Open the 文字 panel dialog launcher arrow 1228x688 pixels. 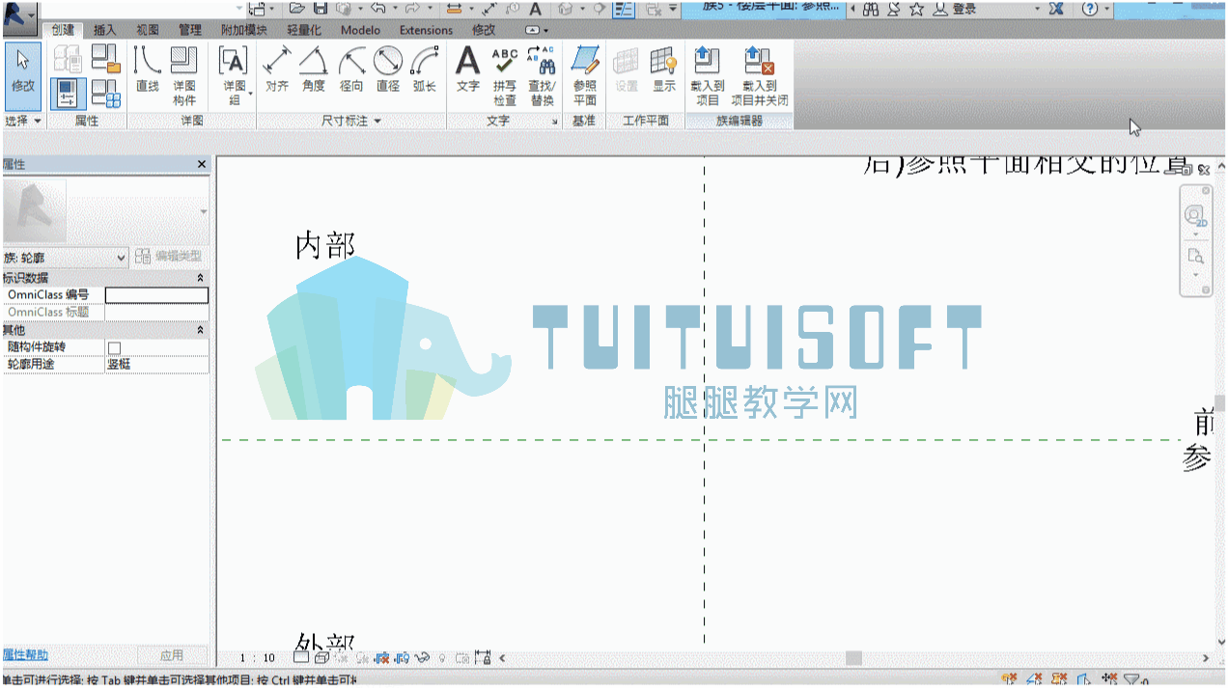tap(555, 122)
